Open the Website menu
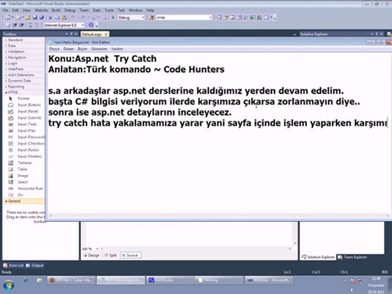 pos(41,10)
